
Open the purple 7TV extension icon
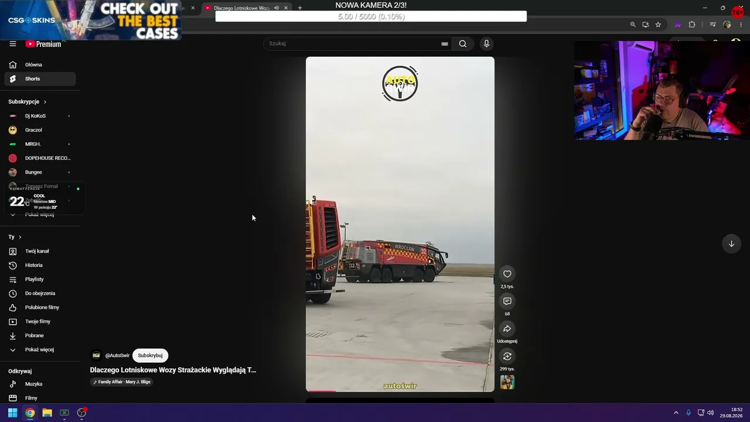point(678,25)
